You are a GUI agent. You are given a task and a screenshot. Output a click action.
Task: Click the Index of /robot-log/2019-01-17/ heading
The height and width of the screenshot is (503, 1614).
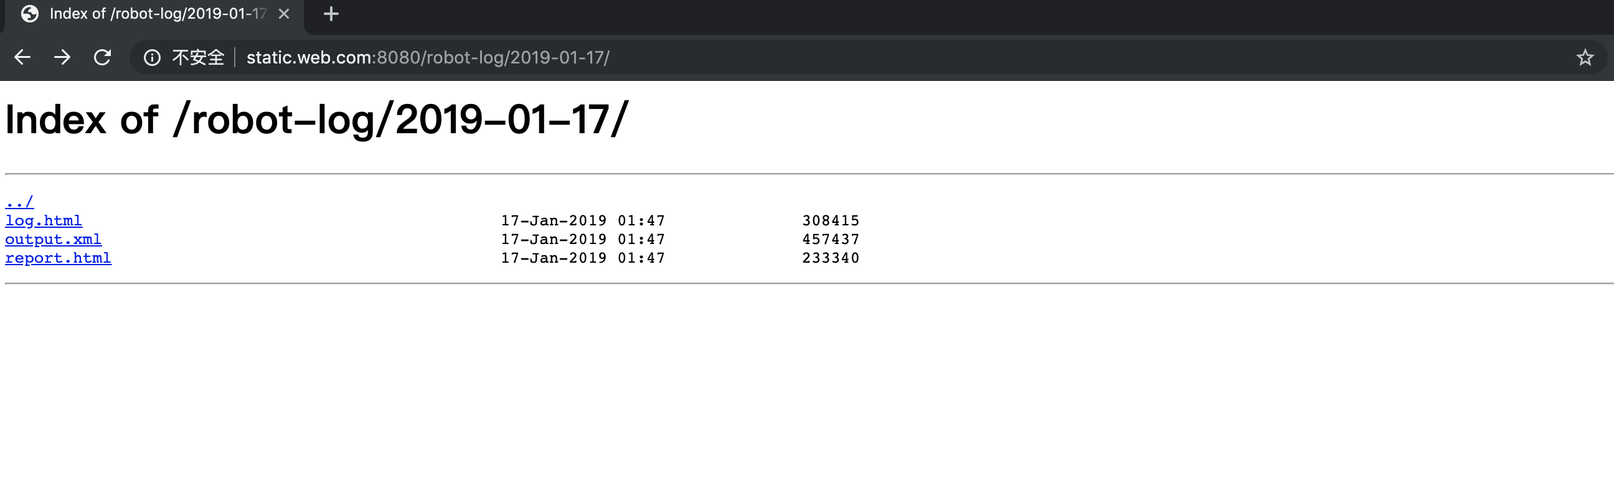coord(316,119)
